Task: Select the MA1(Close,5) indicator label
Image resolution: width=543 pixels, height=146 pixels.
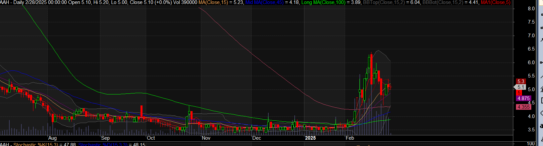Action: pyautogui.click(x=496, y=2)
